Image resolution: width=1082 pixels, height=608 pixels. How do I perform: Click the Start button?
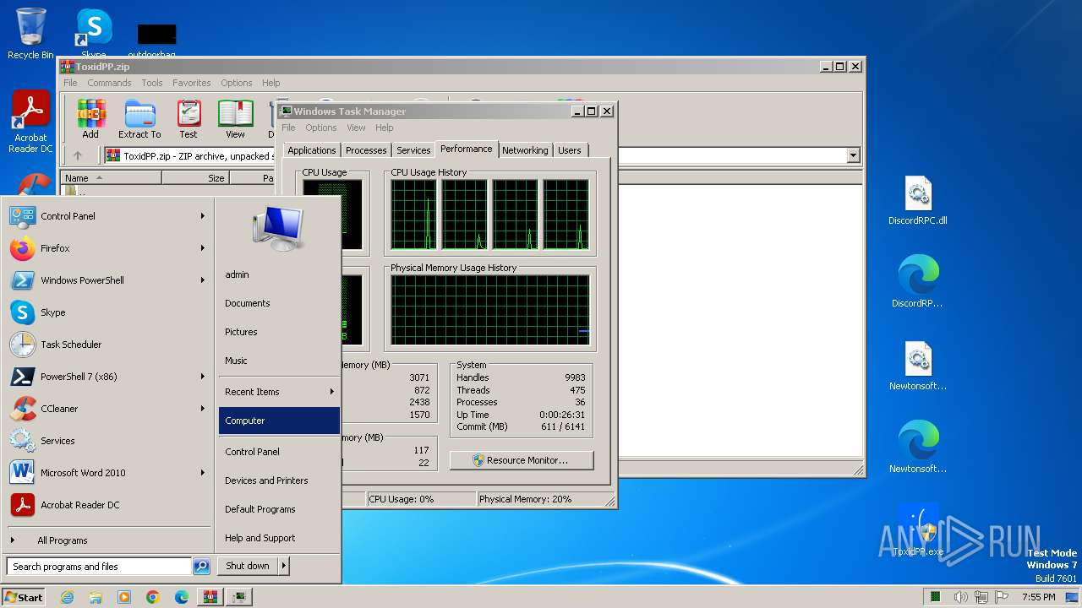point(24,597)
